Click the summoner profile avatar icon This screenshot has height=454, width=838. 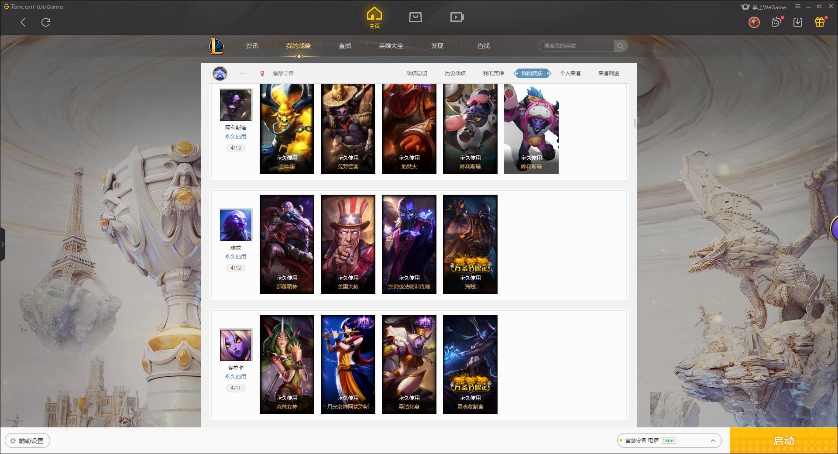[220, 73]
